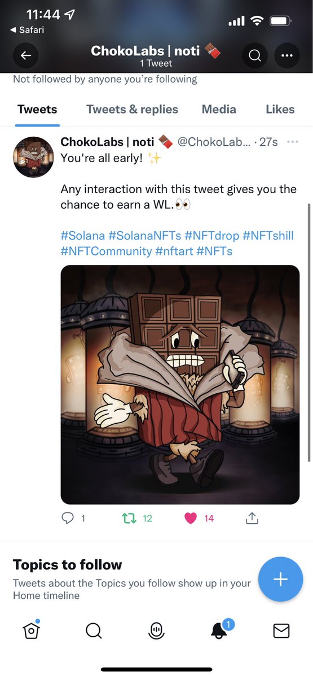Tap the share upload icon
This screenshot has width=313, height=678.
pyautogui.click(x=252, y=518)
